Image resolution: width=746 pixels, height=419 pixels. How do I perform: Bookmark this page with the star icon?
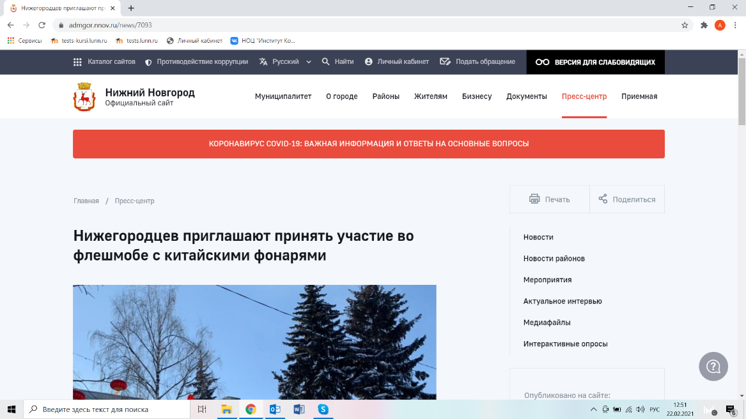click(x=685, y=26)
